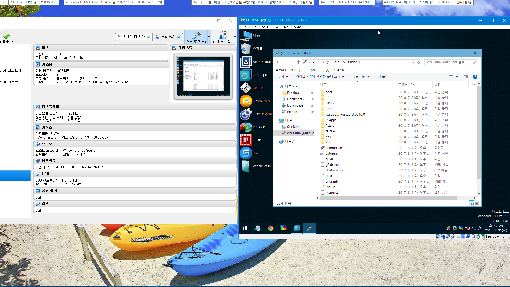Click VirtualBox hard disk activity status icon

click(437, 237)
